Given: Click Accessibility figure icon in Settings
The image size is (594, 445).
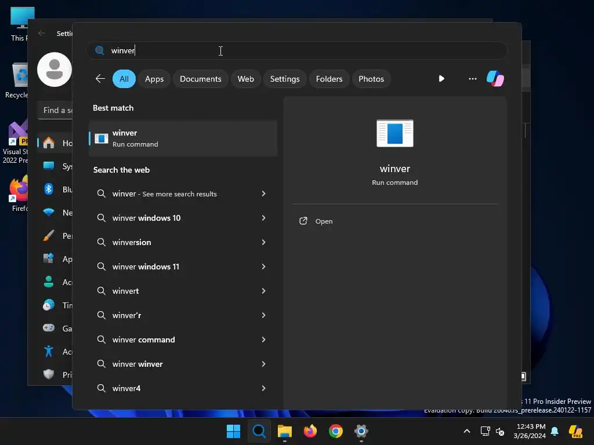Looking at the screenshot, I should [x=49, y=351].
